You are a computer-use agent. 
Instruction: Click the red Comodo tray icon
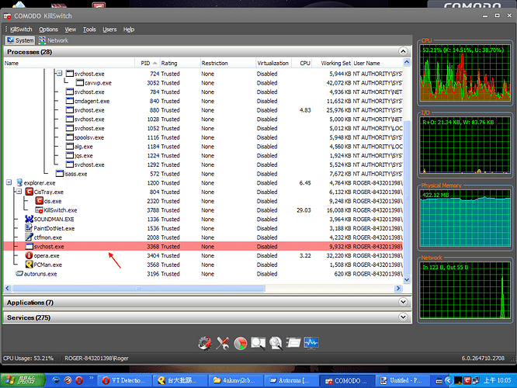click(467, 380)
